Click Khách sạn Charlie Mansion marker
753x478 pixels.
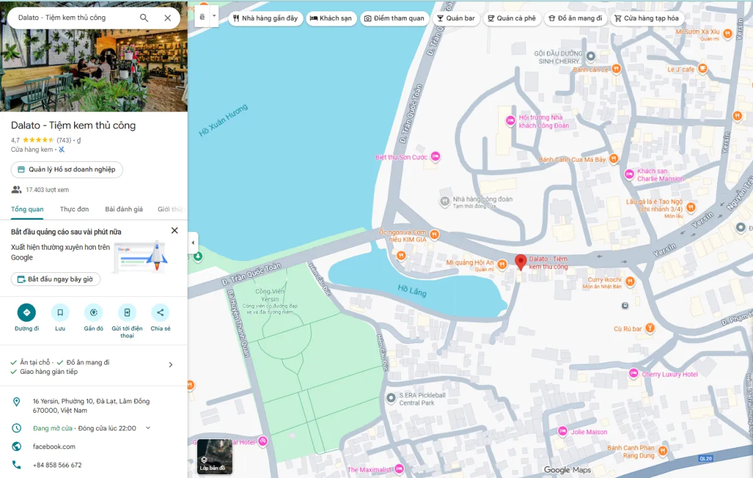click(x=629, y=174)
